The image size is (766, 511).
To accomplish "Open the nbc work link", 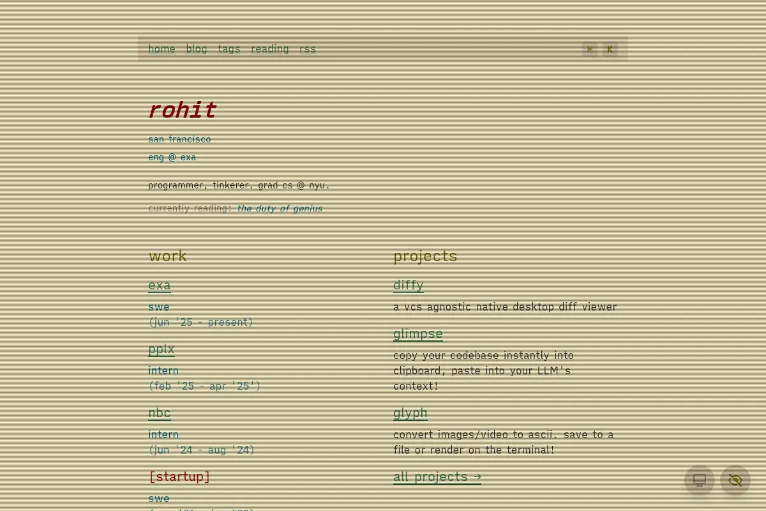I will tap(160, 413).
